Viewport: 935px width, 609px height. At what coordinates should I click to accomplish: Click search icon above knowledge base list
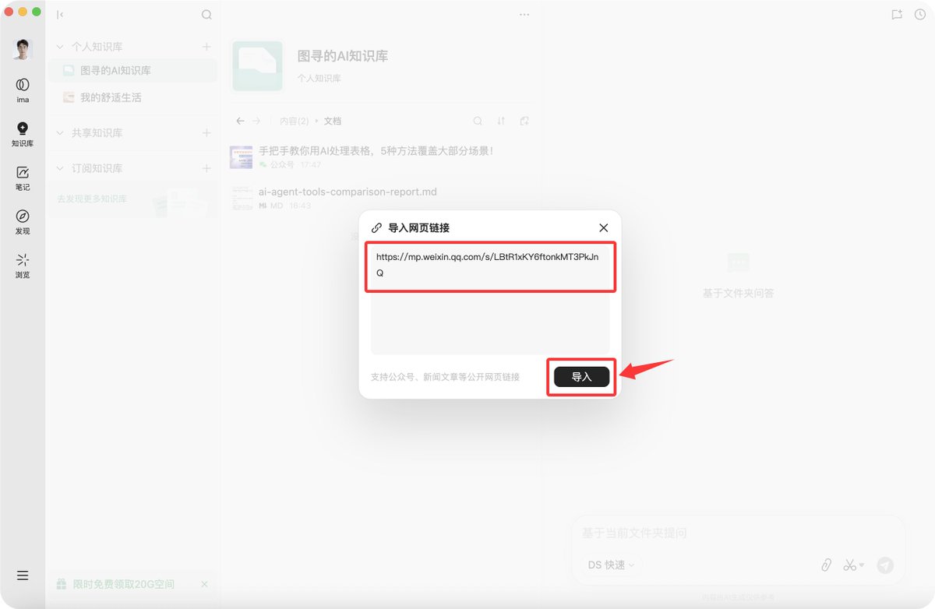(x=206, y=14)
